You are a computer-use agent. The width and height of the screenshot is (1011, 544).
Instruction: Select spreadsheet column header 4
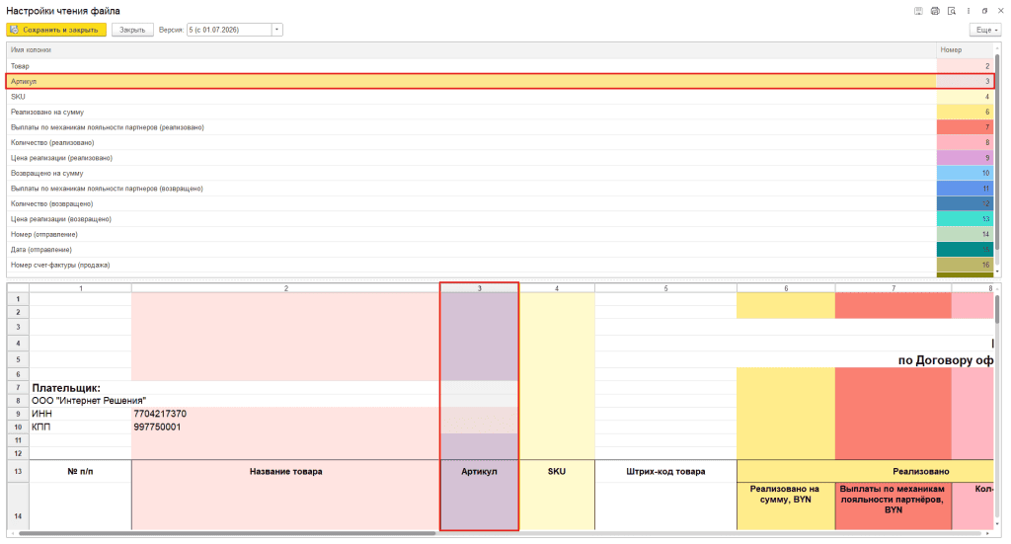point(557,288)
